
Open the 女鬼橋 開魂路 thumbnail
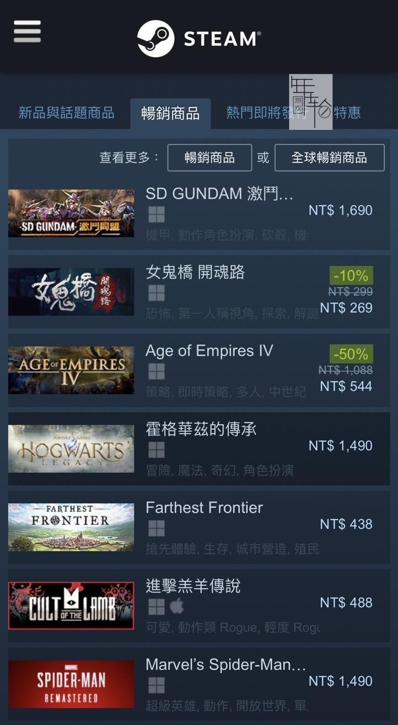(71, 292)
